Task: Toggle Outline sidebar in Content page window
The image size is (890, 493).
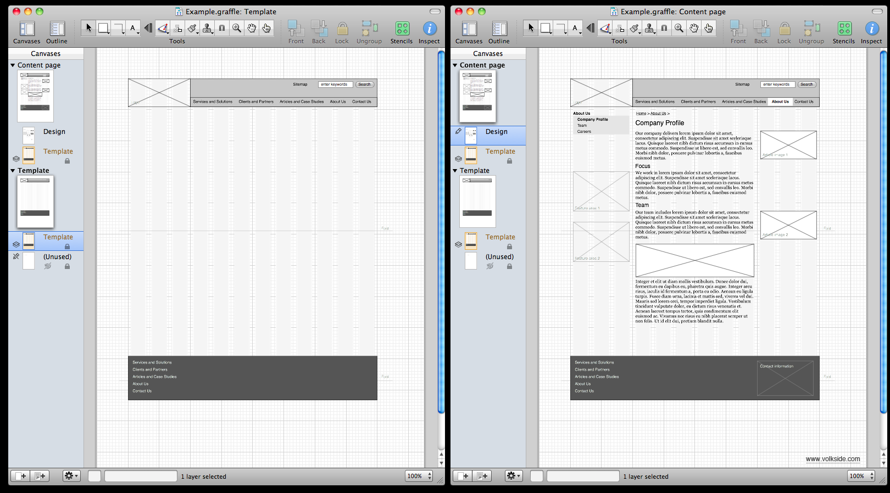Action: [x=499, y=32]
